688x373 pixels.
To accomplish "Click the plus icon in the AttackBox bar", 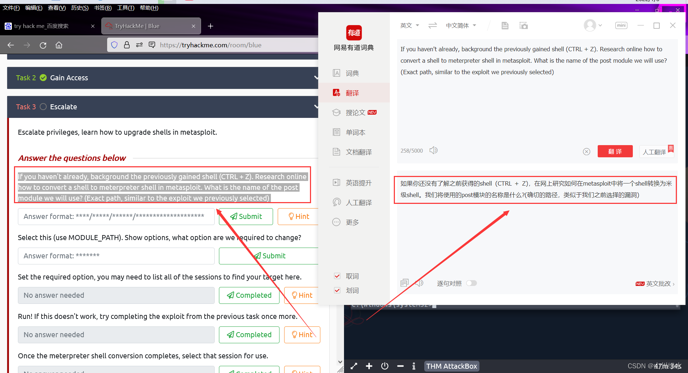I will coord(369,366).
